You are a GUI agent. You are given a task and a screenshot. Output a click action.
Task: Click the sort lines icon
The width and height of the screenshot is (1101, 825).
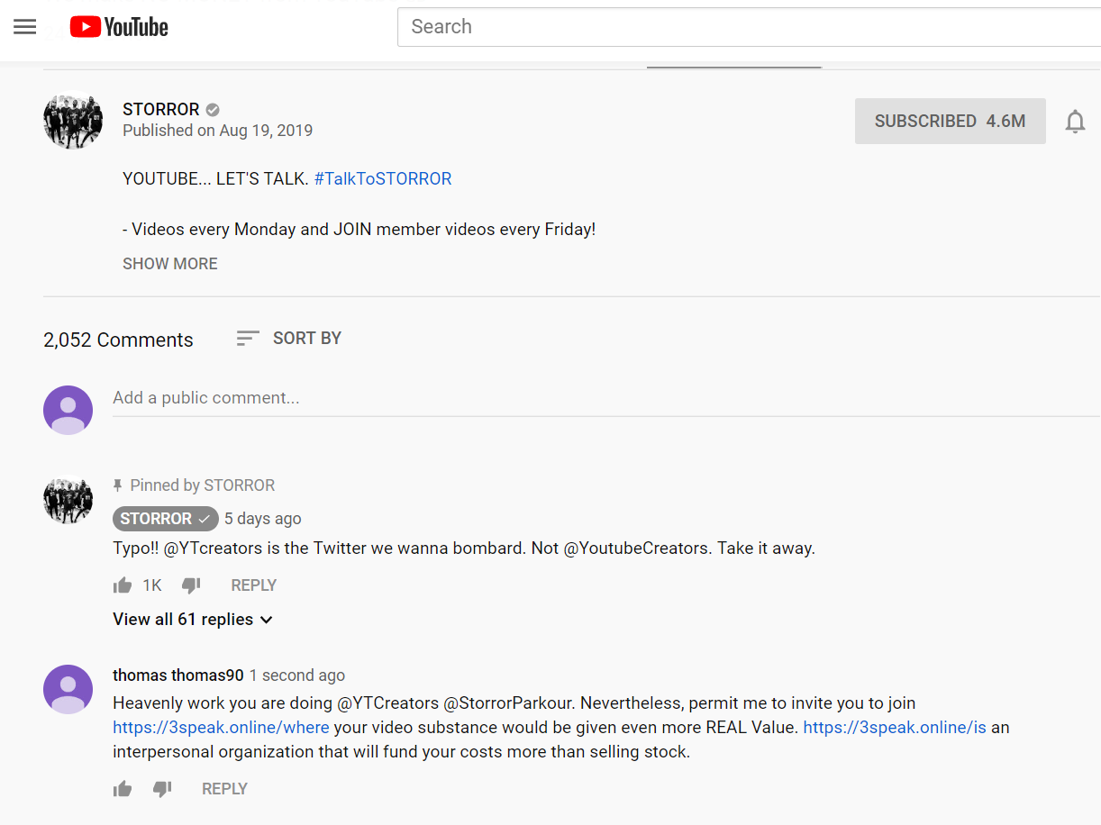(x=248, y=338)
